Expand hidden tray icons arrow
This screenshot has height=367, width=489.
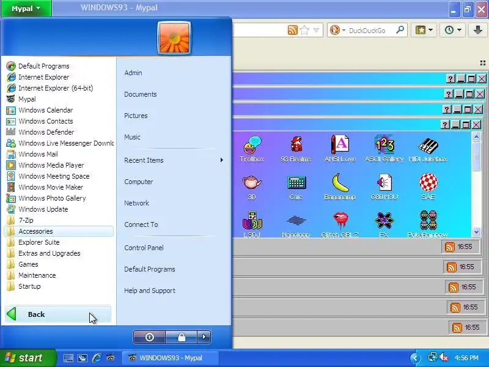tap(416, 358)
